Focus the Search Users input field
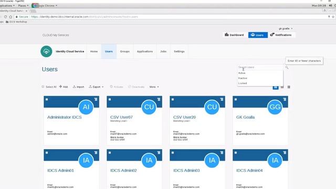336x189 pixels. [x=260, y=67]
